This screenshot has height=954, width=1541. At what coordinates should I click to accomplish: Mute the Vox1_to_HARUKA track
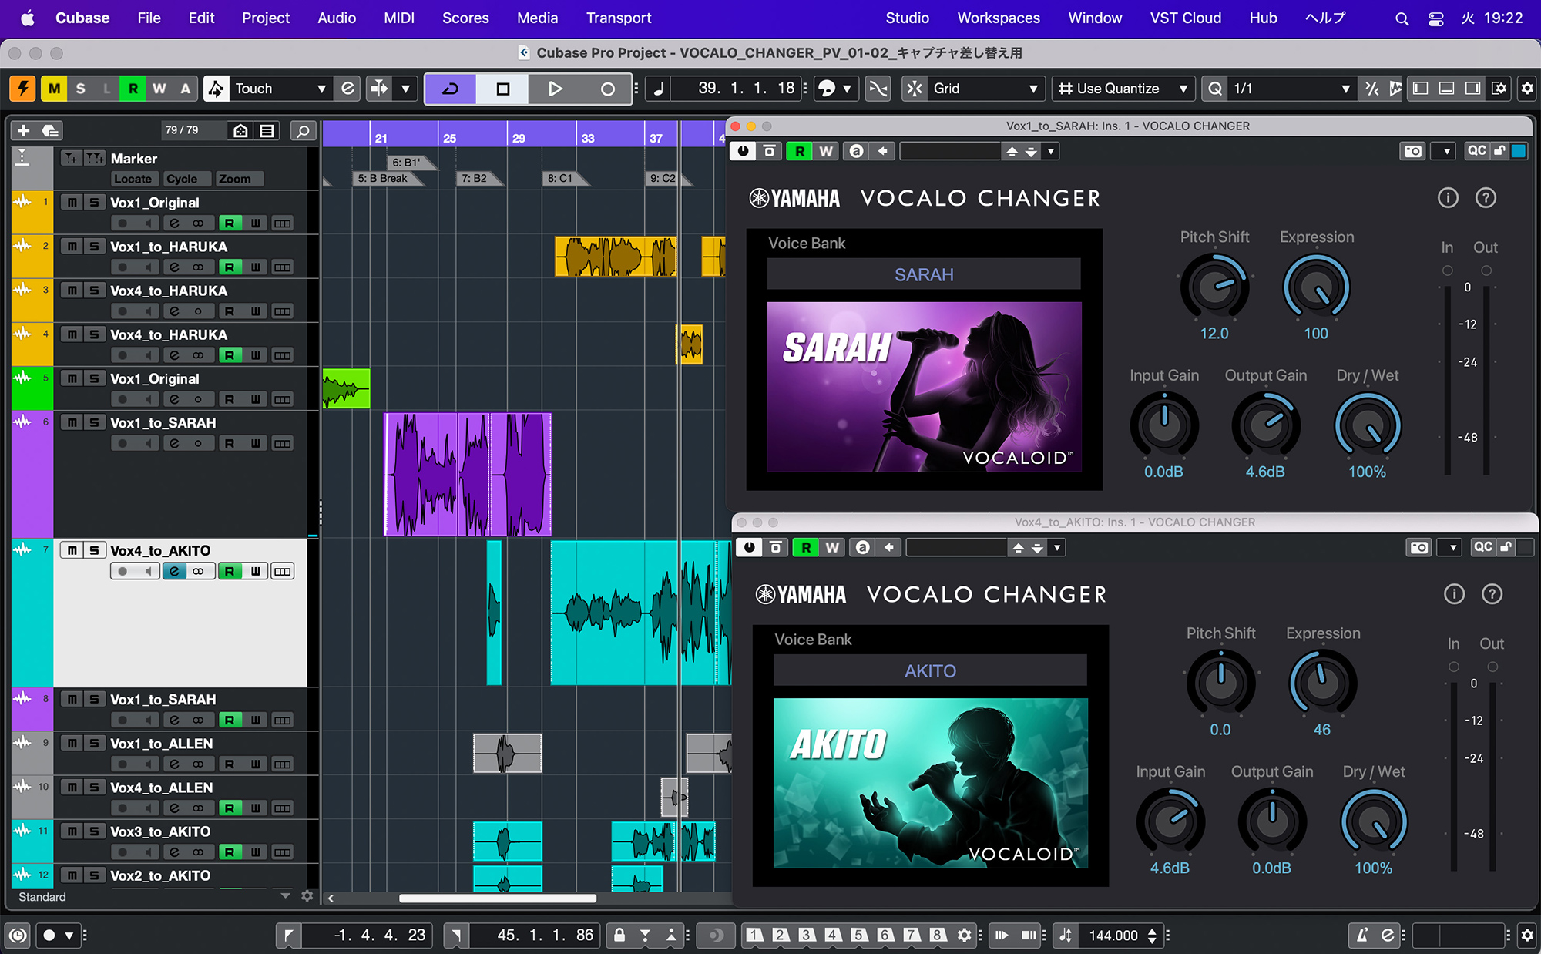72,247
